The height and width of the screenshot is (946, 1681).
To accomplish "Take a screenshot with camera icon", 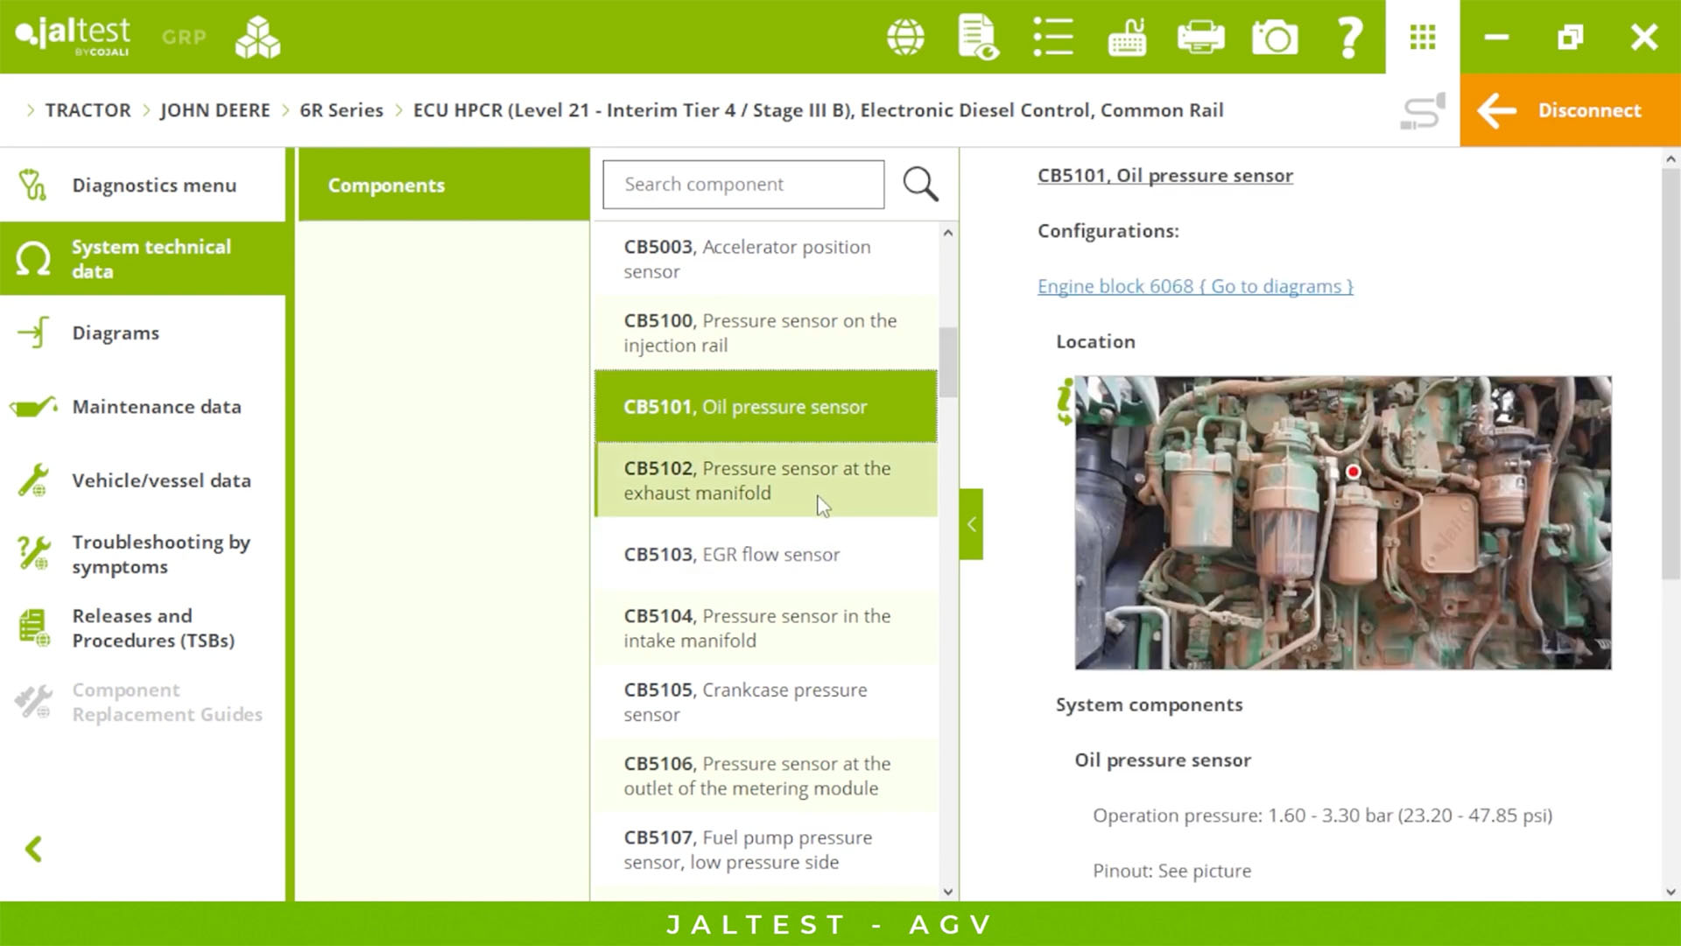I will click(1275, 38).
